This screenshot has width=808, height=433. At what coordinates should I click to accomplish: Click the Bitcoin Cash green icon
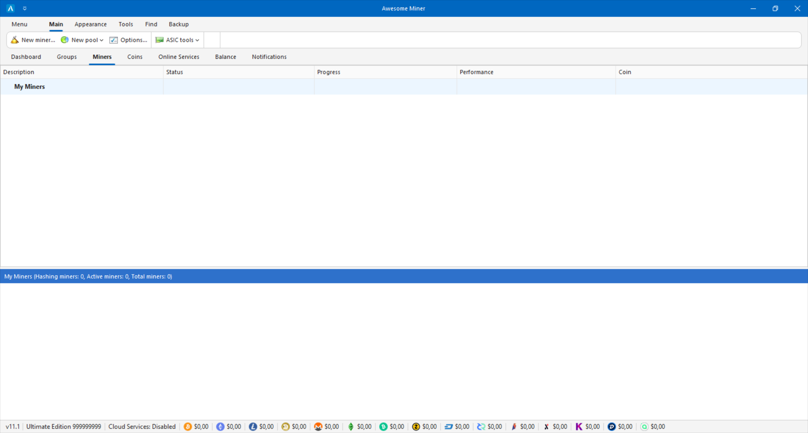[x=383, y=427]
